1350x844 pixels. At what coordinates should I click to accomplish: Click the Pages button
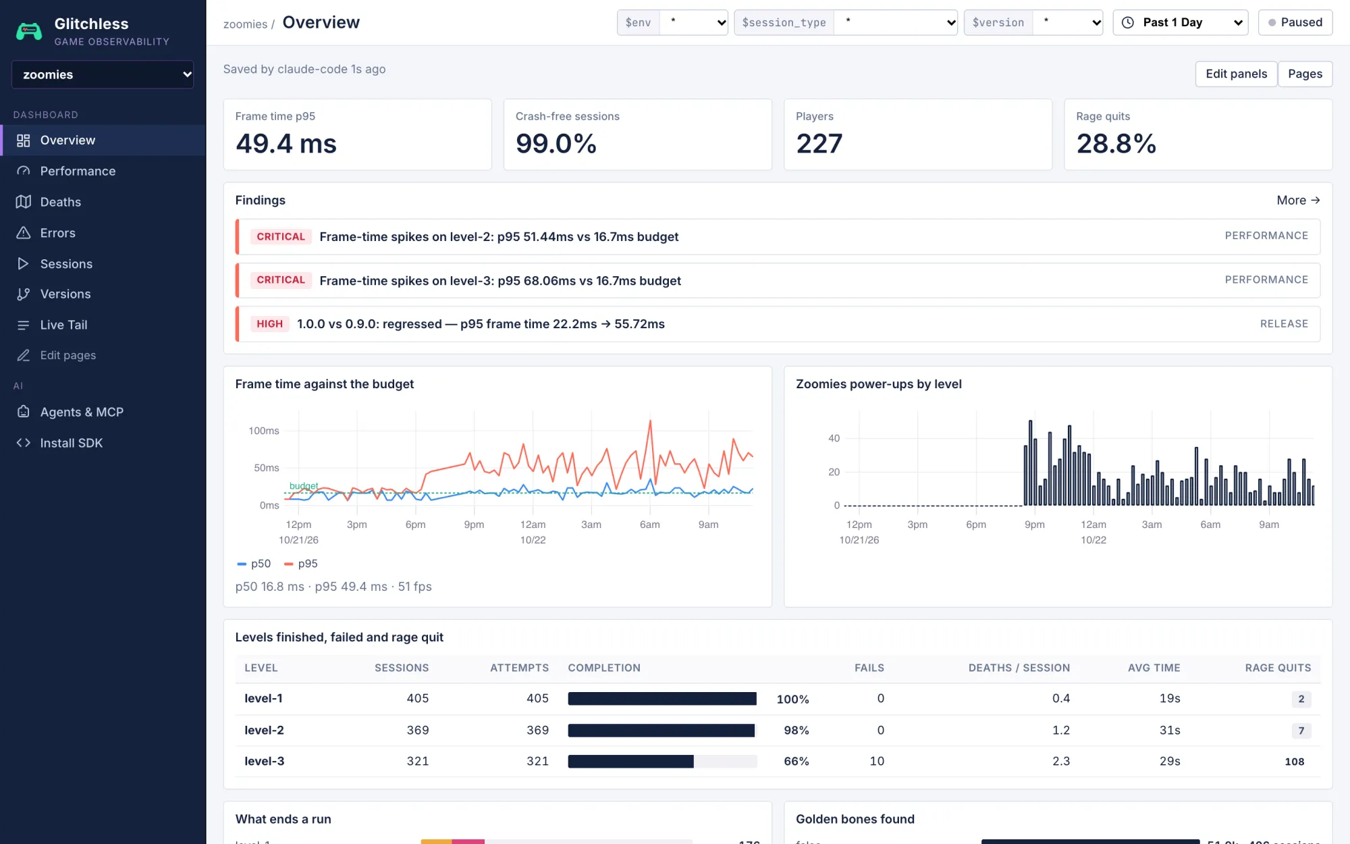1305,74
